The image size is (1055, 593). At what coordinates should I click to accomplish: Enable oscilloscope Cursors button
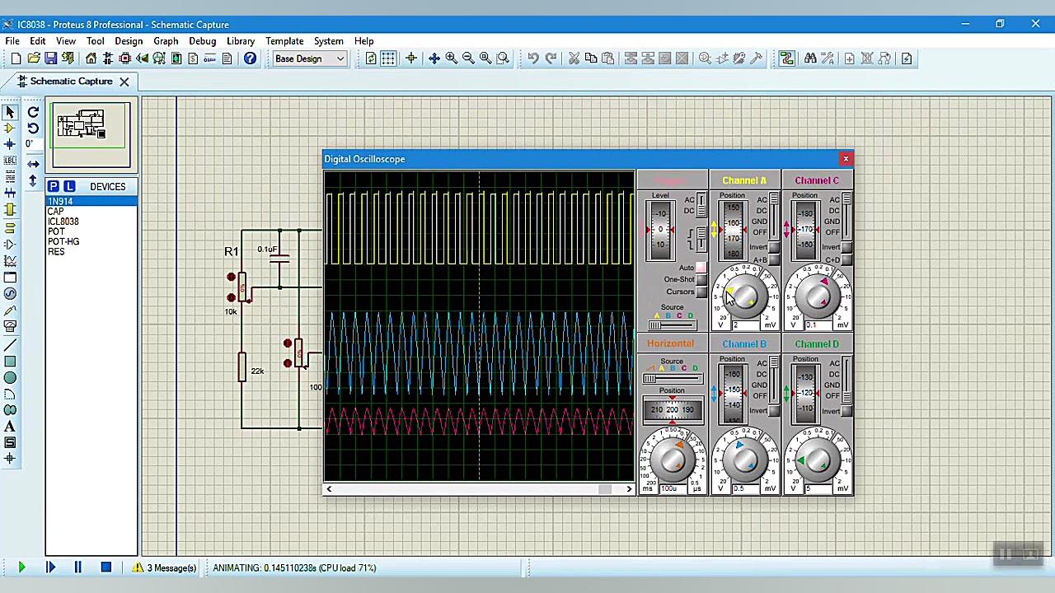[701, 292]
